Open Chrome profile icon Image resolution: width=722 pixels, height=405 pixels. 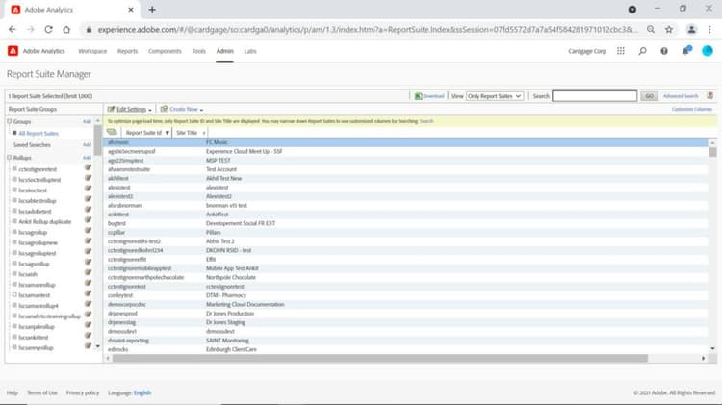(x=691, y=30)
